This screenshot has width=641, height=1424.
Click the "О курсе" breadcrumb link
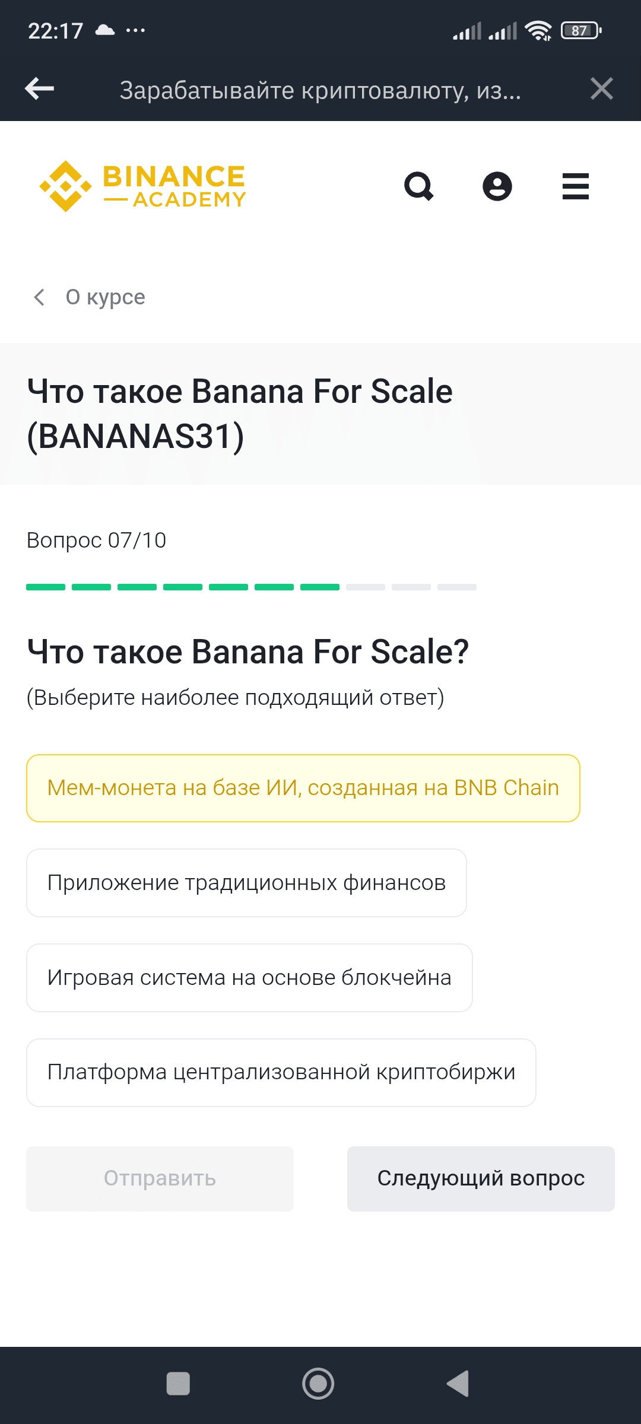pos(105,297)
